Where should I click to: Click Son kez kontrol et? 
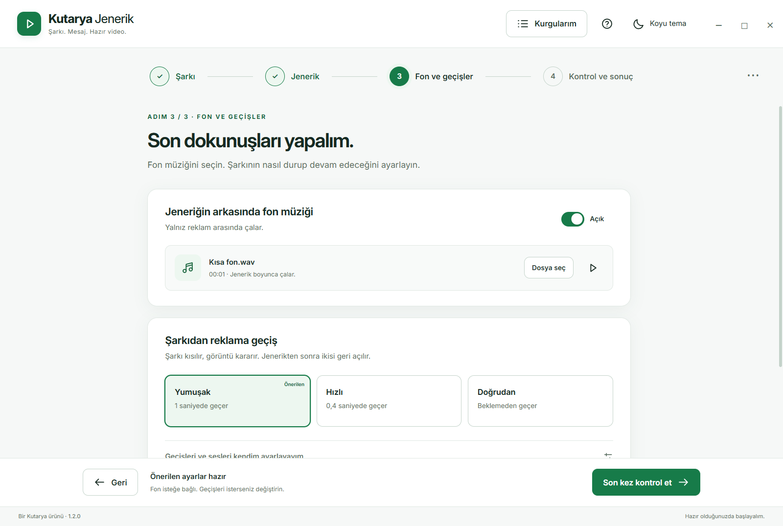coord(646,482)
